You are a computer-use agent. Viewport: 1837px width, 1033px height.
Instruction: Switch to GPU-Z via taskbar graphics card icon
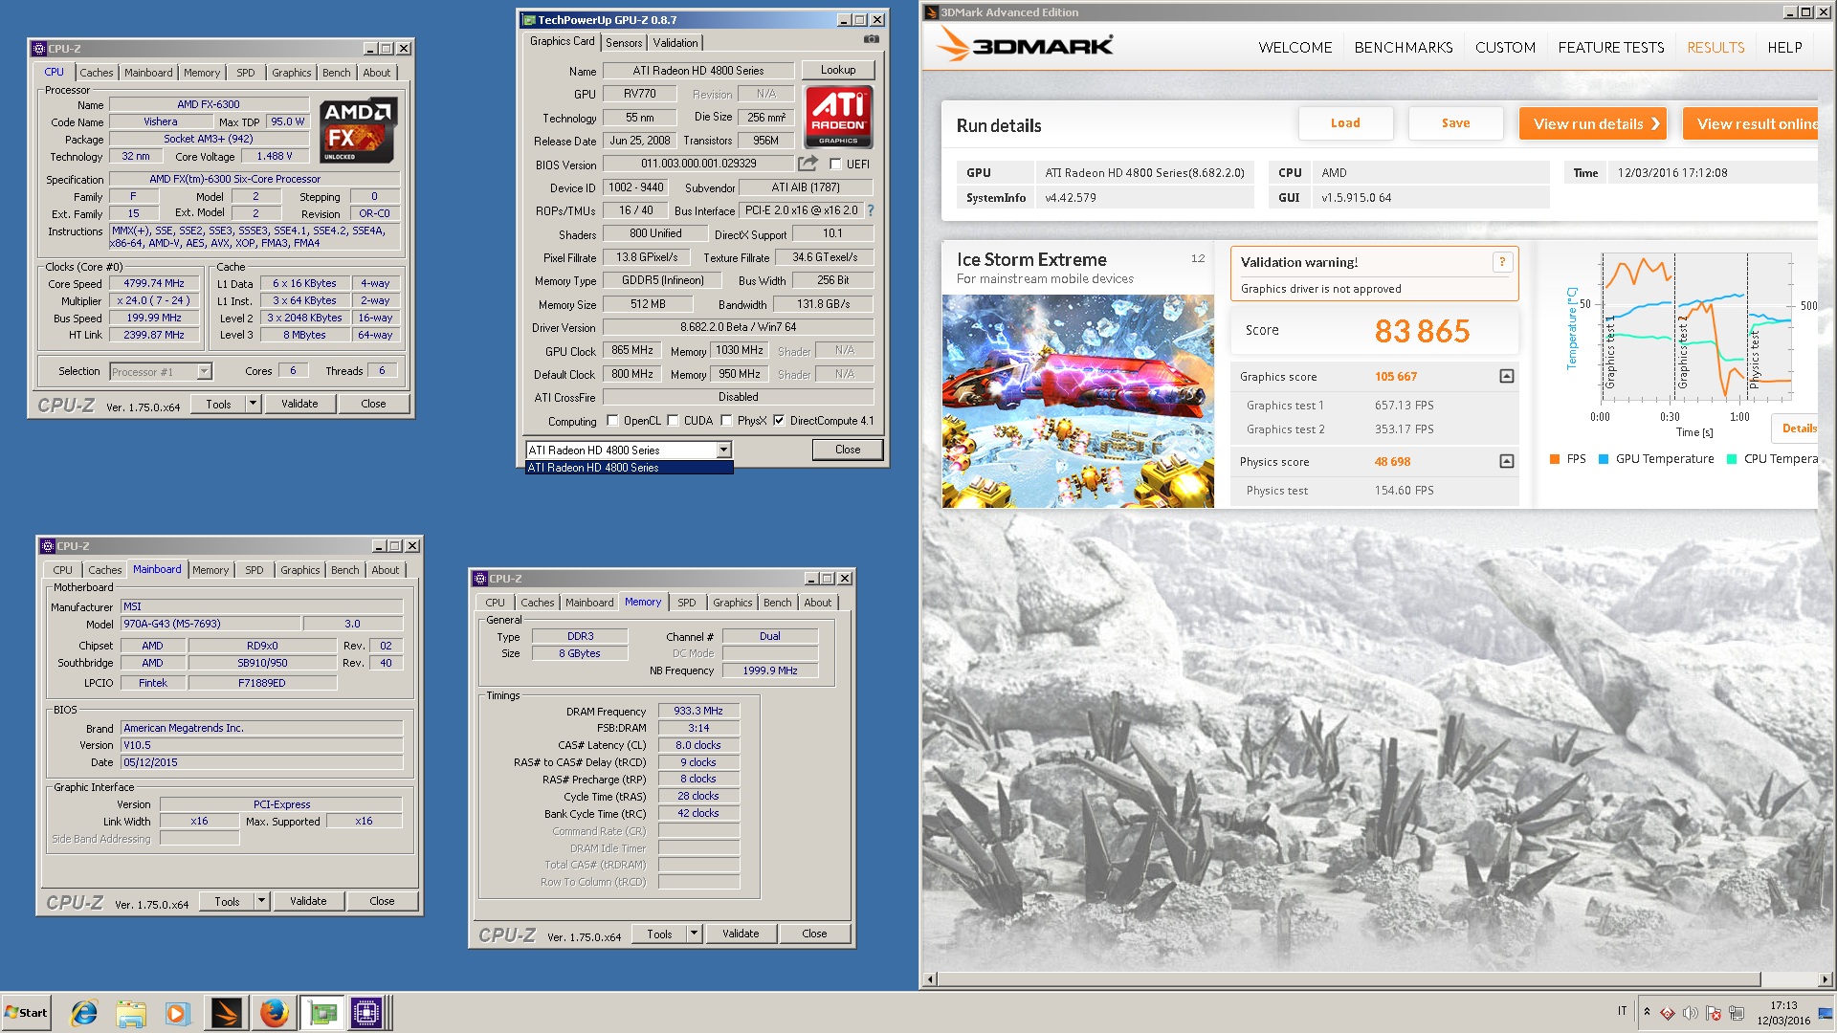point(322,1012)
